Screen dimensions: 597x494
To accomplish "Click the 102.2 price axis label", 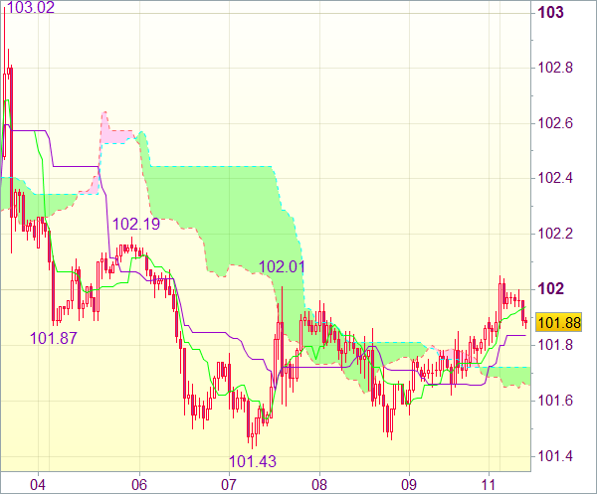I will tap(555, 234).
